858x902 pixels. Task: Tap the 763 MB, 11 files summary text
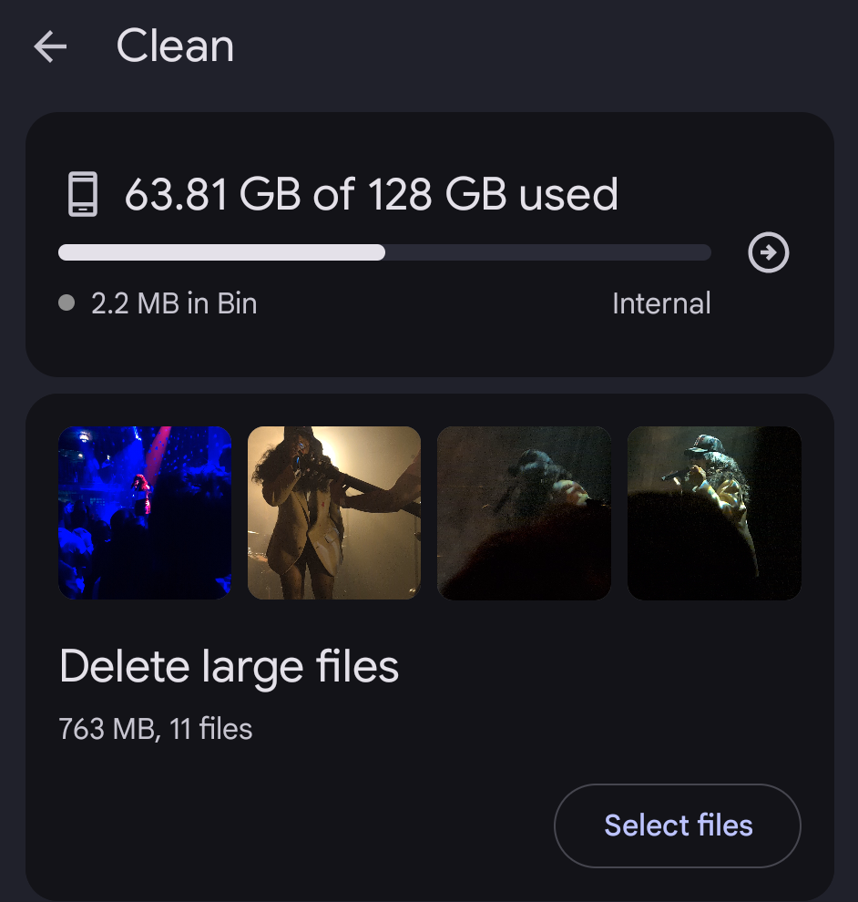click(x=155, y=728)
